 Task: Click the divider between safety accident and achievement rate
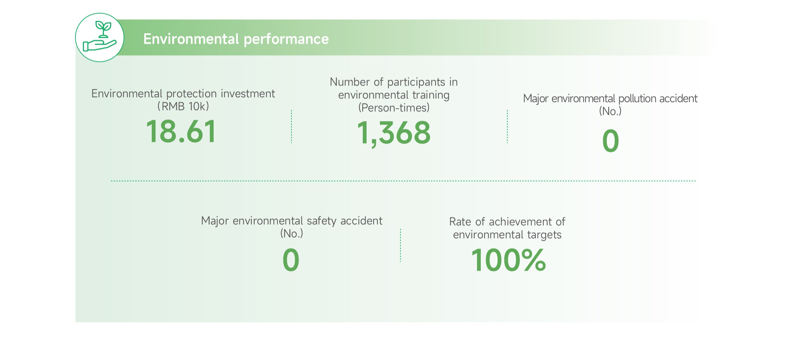pyautogui.click(x=400, y=246)
